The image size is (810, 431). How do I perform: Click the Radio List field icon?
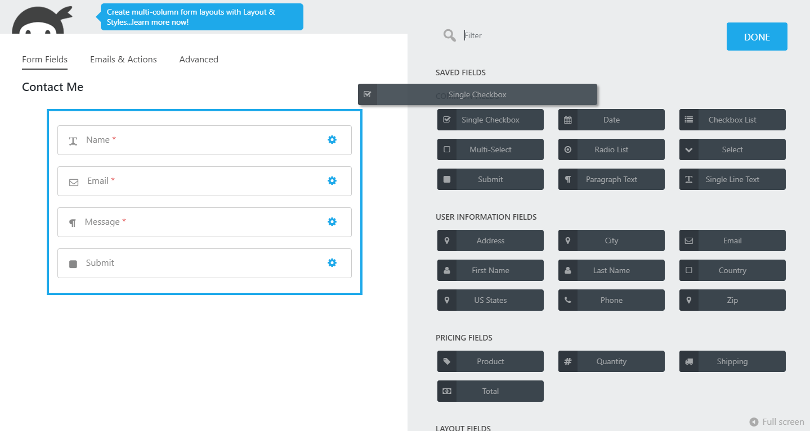[568, 149]
